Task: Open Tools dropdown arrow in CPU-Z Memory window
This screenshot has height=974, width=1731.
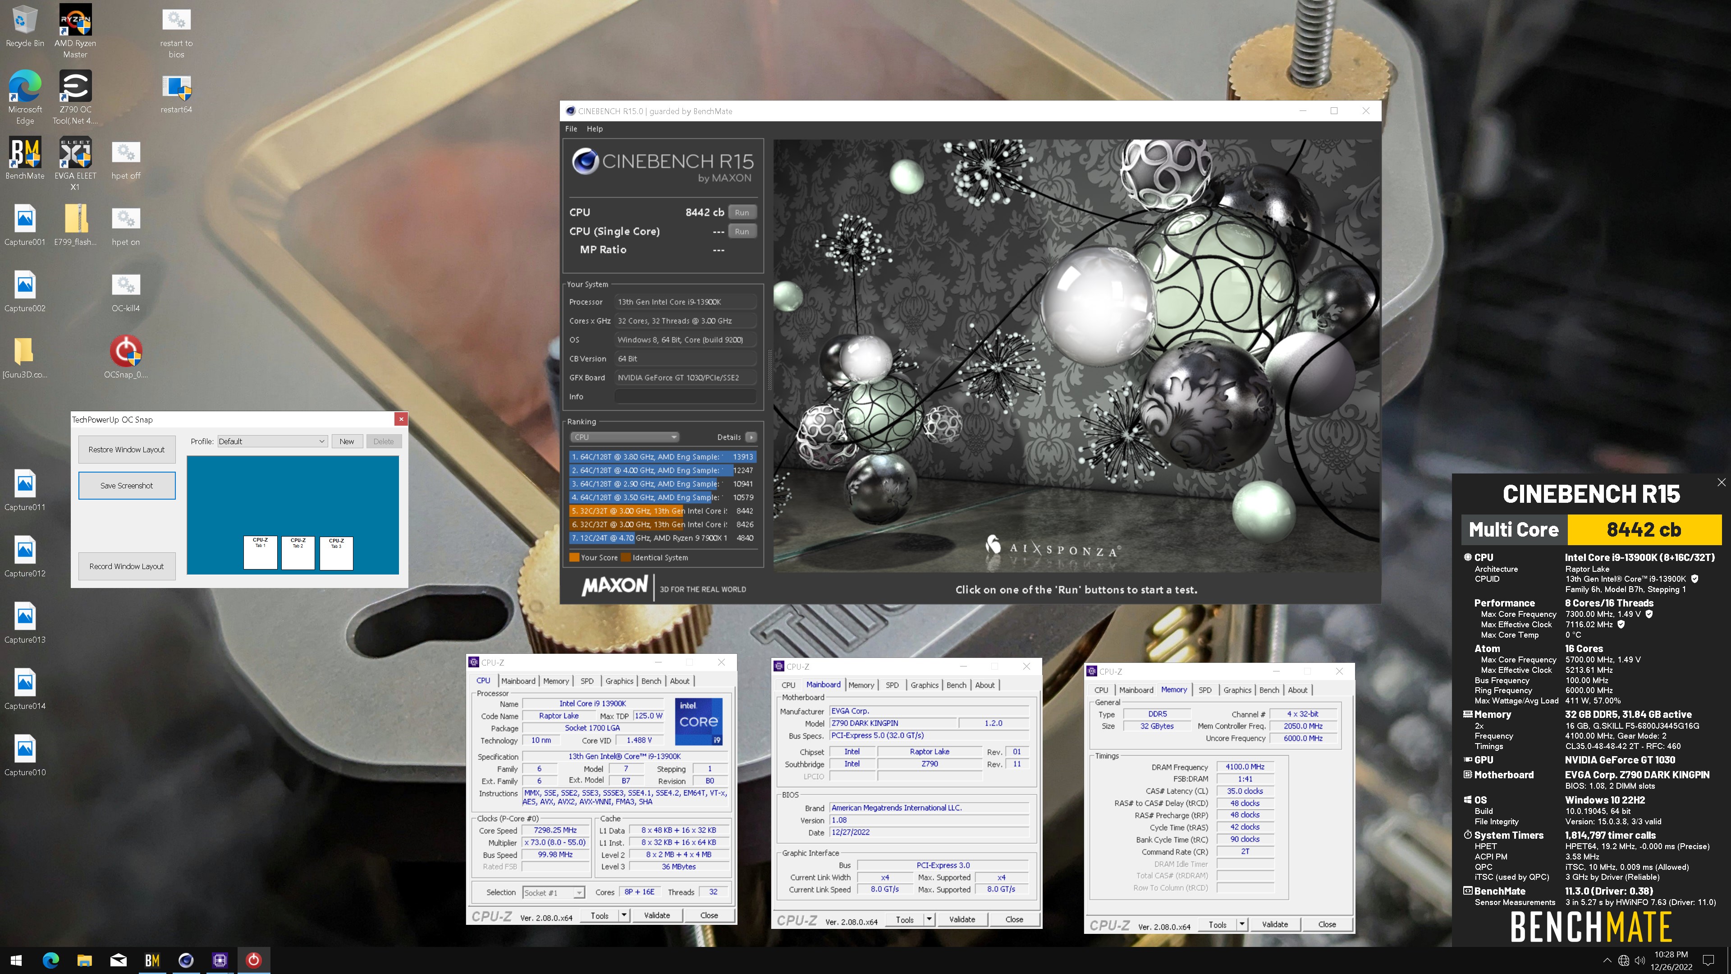Action: click(x=1242, y=924)
